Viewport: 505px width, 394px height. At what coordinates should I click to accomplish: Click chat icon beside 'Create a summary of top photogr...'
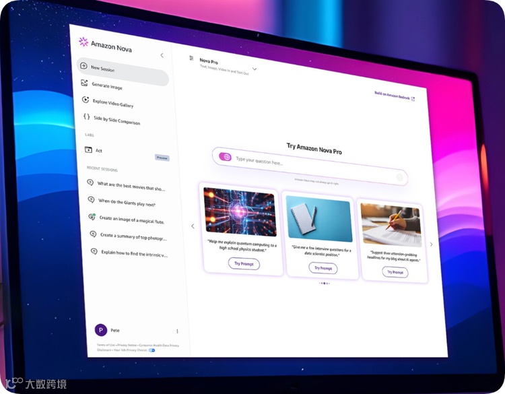point(93,234)
